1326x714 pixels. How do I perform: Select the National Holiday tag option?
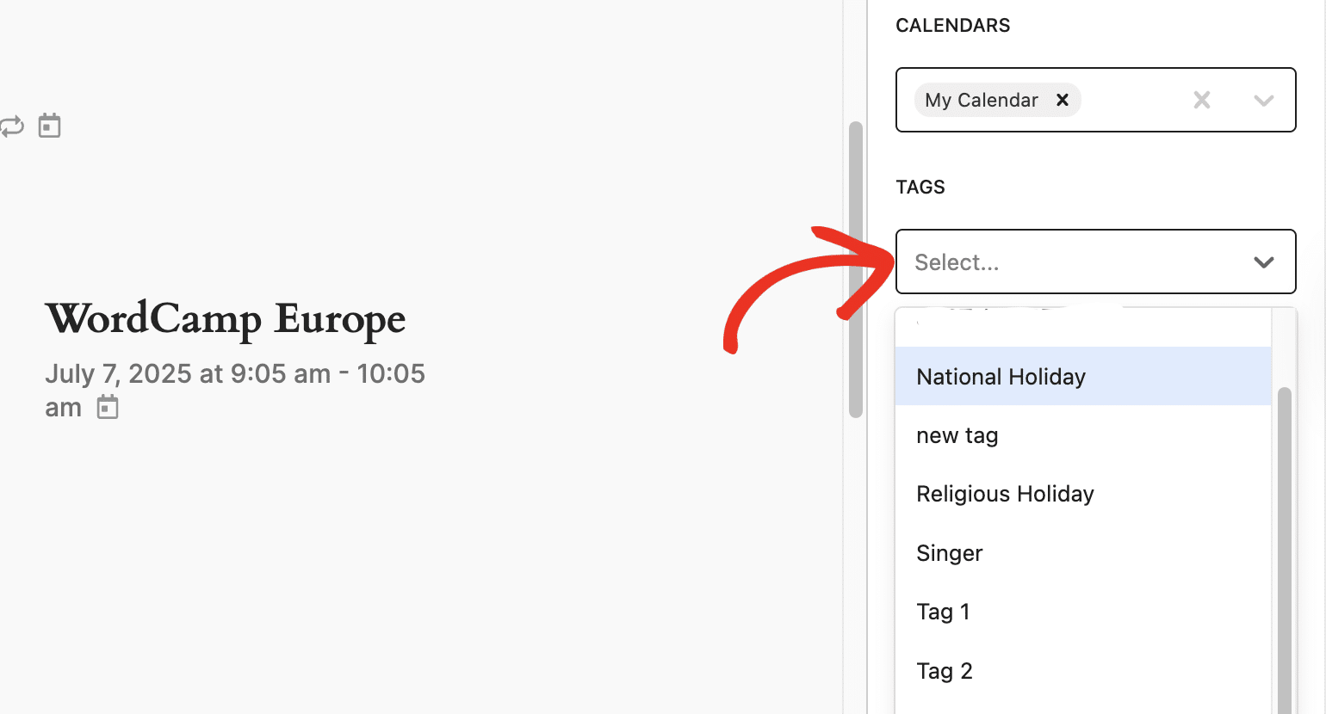pyautogui.click(x=1083, y=377)
